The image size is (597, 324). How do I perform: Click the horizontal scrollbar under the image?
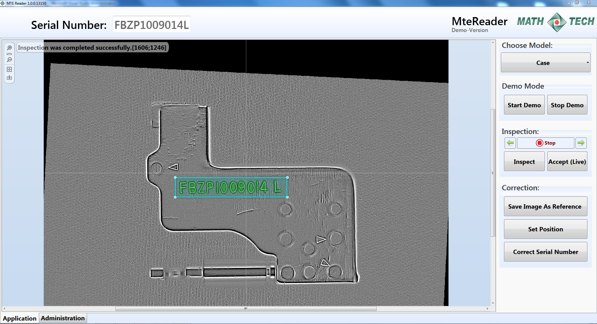coord(246,308)
